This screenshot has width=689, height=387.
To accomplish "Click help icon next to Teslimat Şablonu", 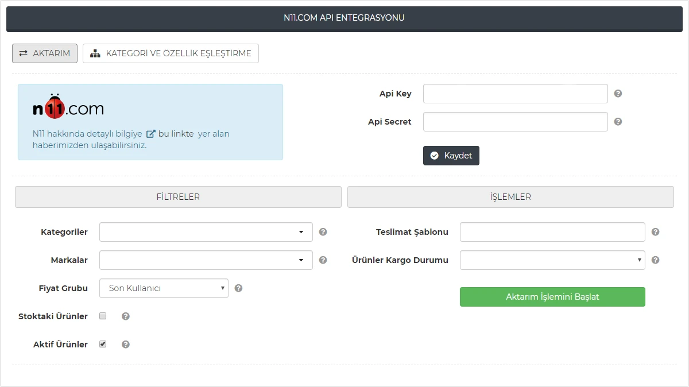I will (655, 232).
